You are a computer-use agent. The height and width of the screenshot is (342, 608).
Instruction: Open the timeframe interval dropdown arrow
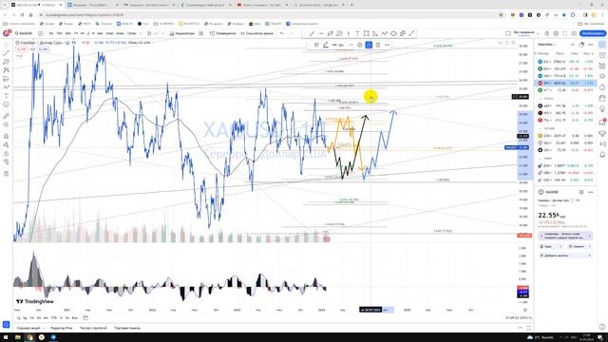tap(141, 33)
